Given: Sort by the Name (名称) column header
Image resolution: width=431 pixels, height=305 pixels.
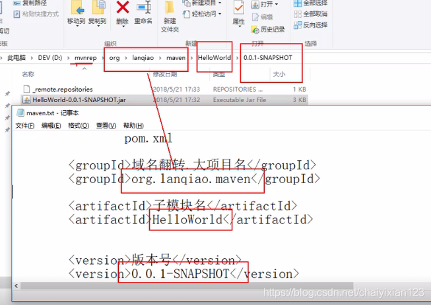Looking at the screenshot, I should coord(28,74).
